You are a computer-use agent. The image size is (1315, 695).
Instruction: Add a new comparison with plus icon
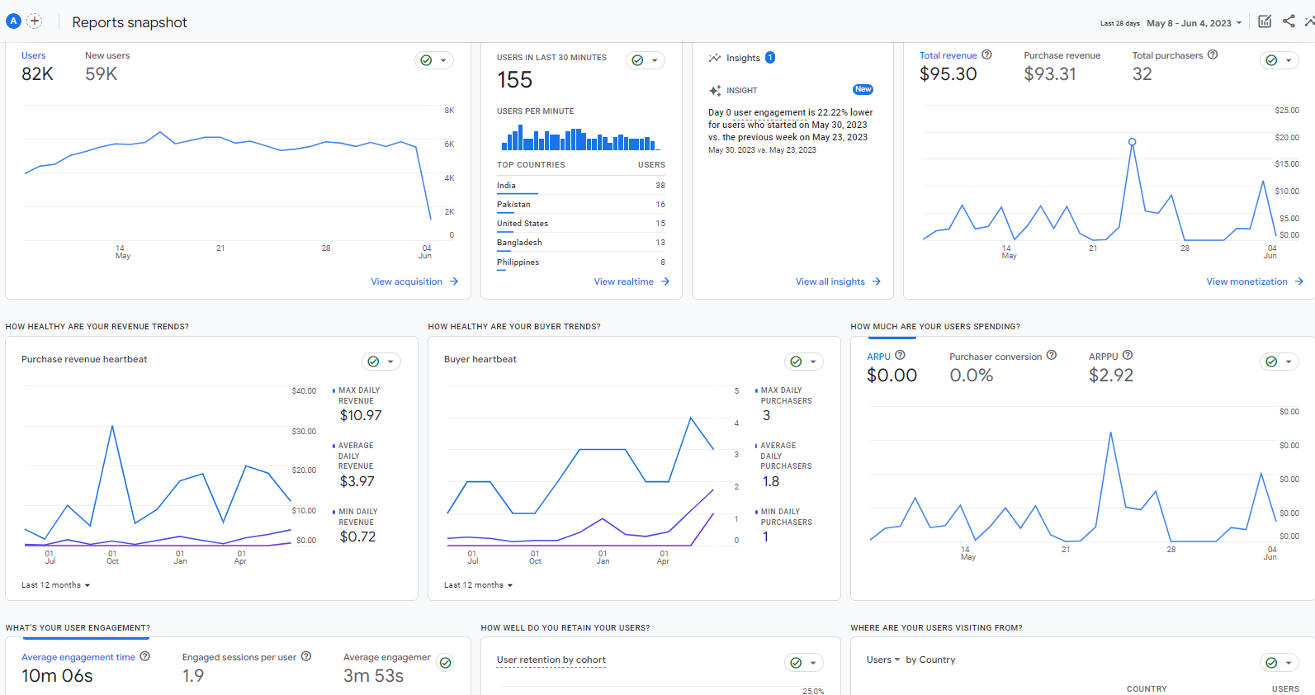[x=35, y=21]
